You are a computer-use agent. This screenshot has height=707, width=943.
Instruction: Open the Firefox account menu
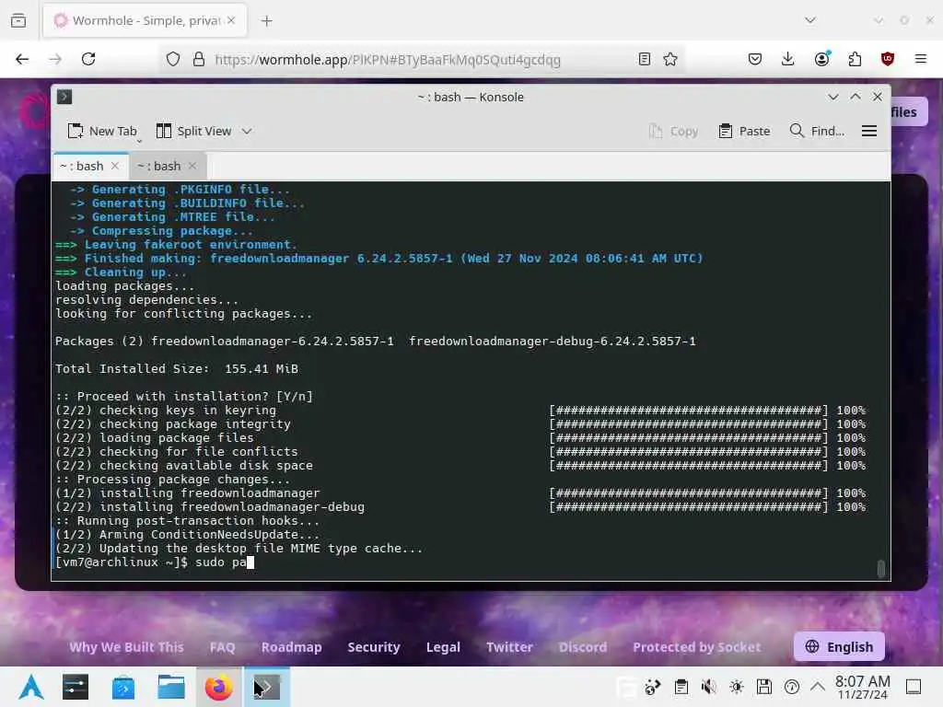tap(821, 59)
